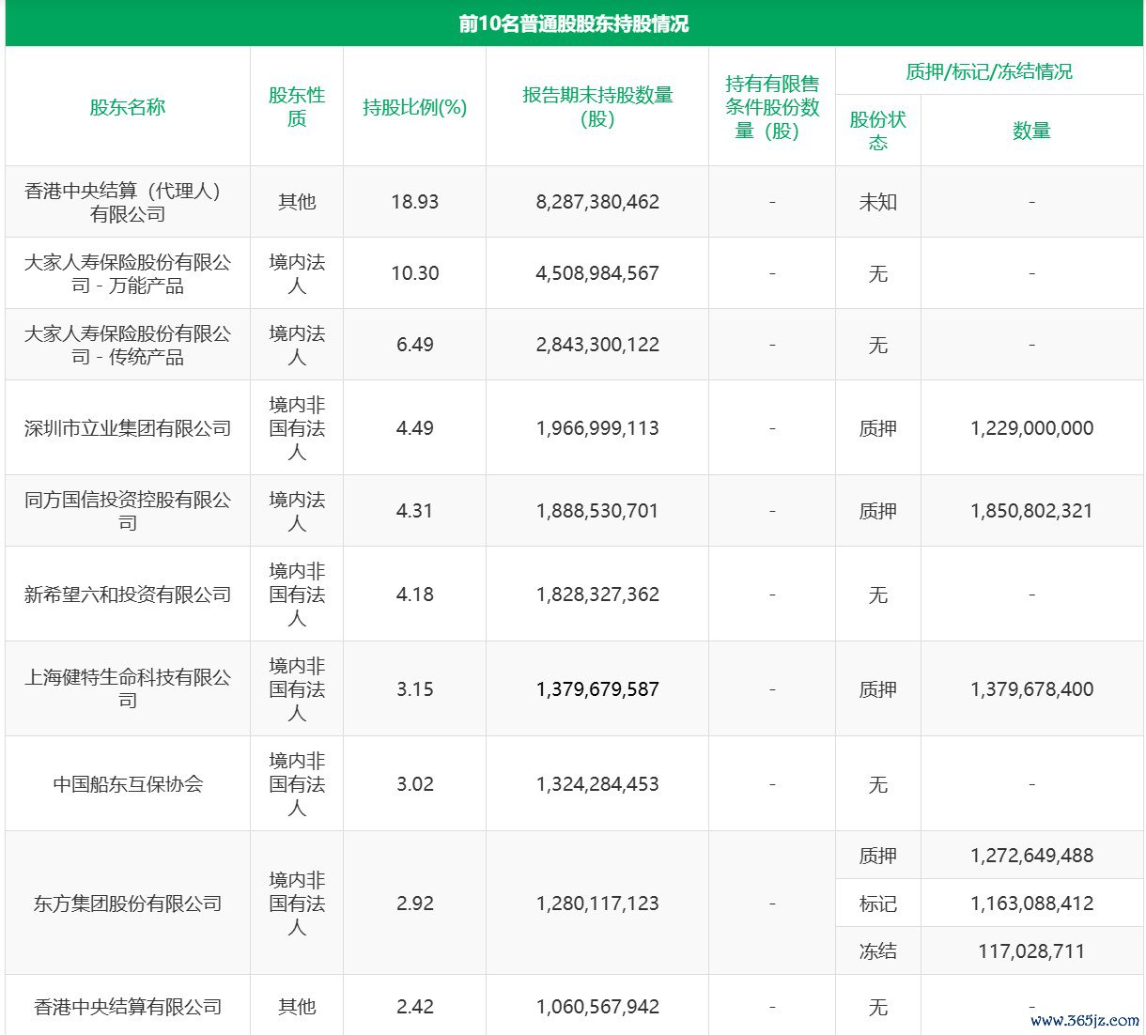Viewport: 1146px width, 1035px height.
Task: Select the value 1,324,284,453
Action: coord(597,784)
